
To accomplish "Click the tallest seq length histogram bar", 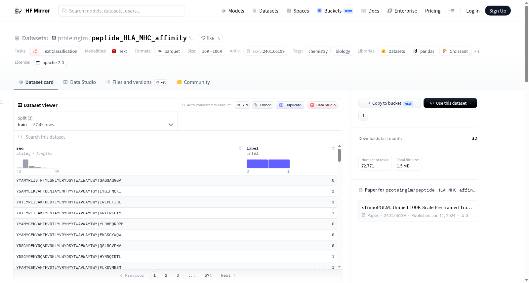I will (x=25, y=164).
